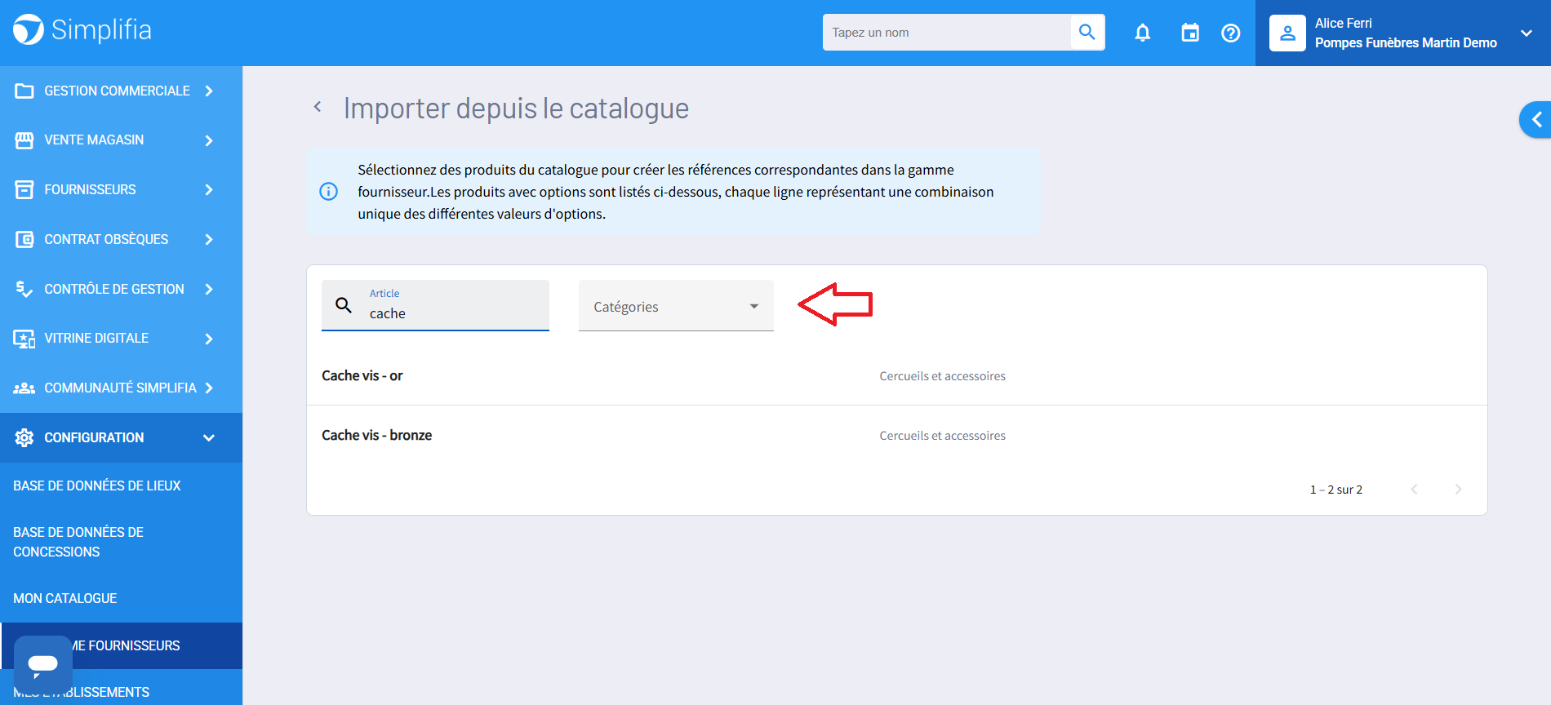
Task: Click the Gestion Commerciale folder icon
Action: 24,91
